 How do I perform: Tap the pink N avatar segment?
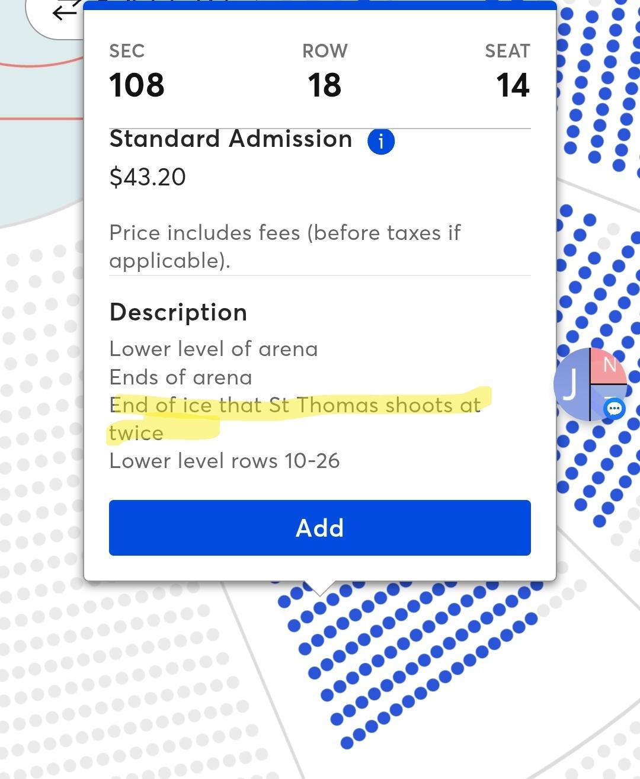coord(610,366)
